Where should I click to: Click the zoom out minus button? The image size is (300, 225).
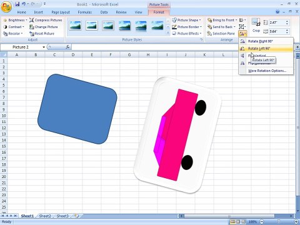click(262, 222)
